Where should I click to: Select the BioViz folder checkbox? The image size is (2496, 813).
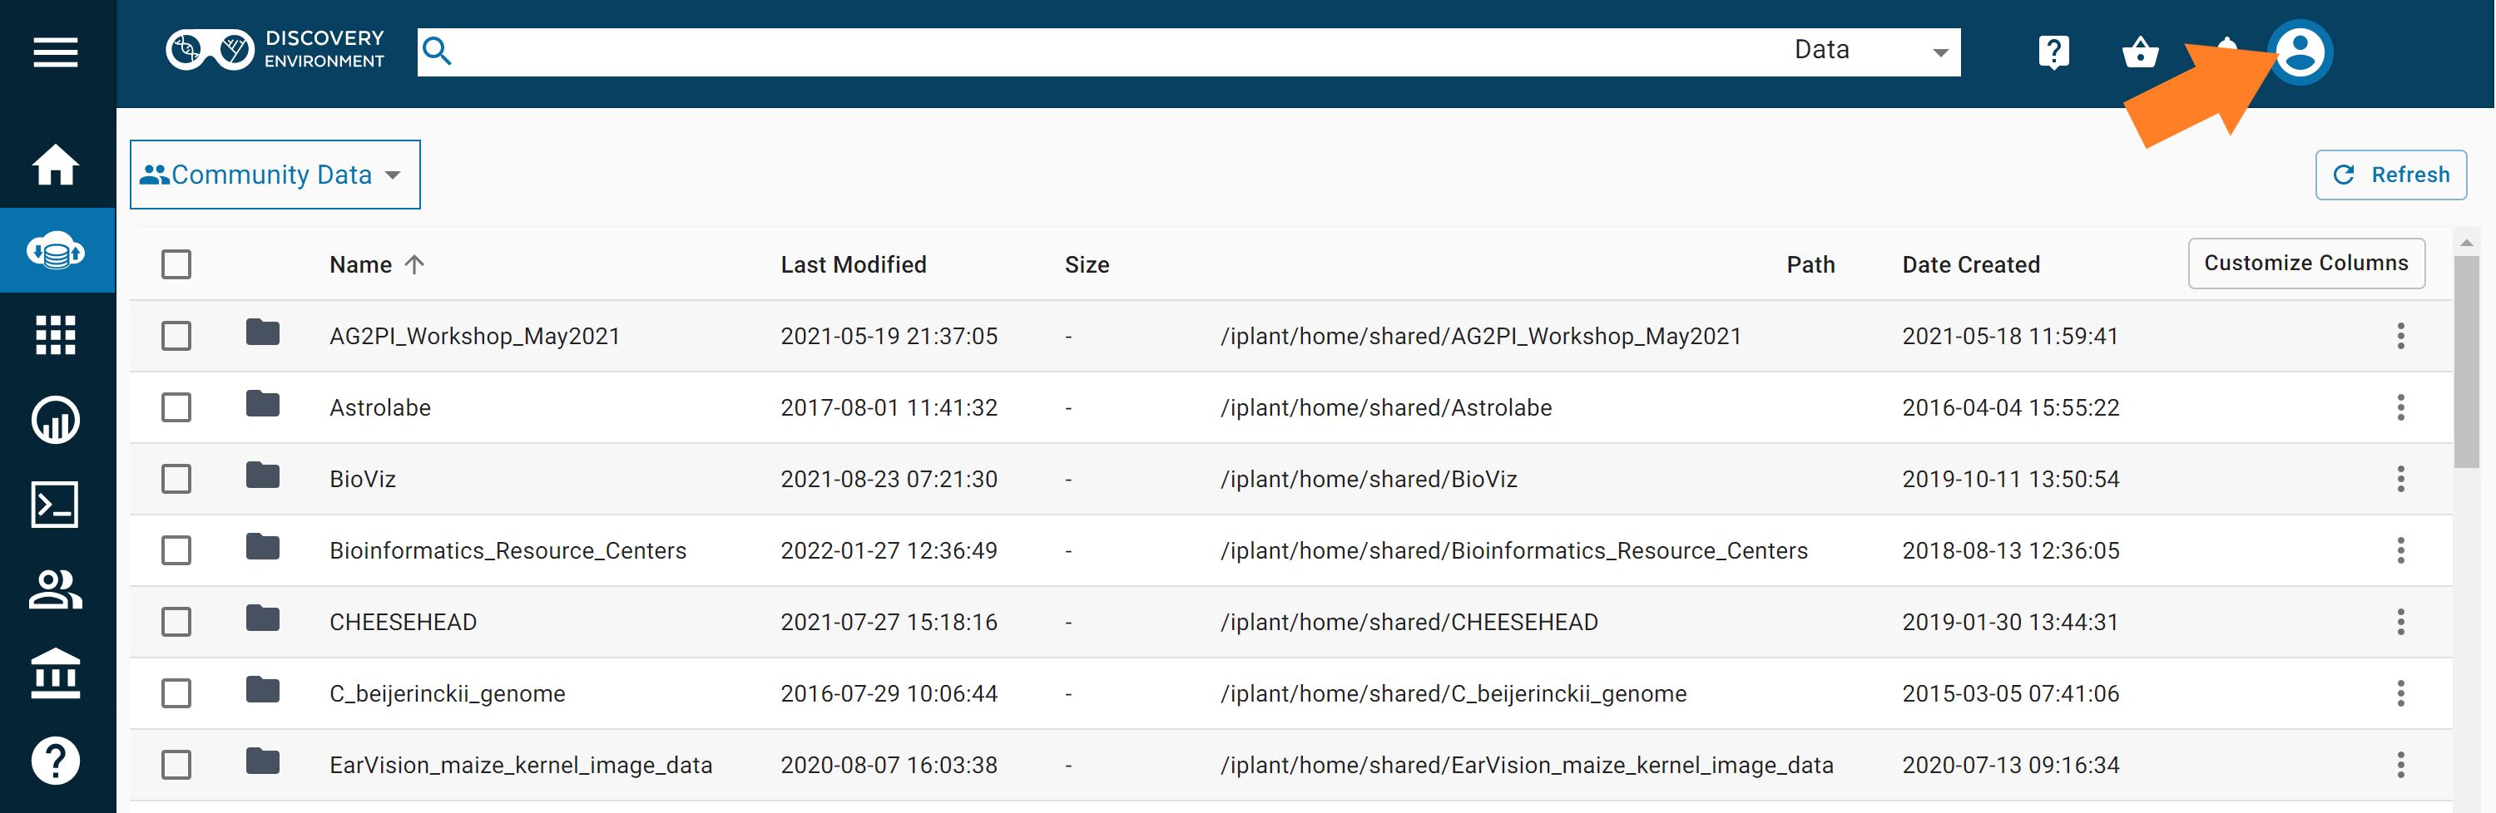(x=176, y=479)
